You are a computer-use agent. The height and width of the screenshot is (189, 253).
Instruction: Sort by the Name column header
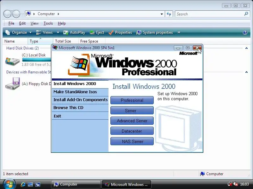[15, 41]
